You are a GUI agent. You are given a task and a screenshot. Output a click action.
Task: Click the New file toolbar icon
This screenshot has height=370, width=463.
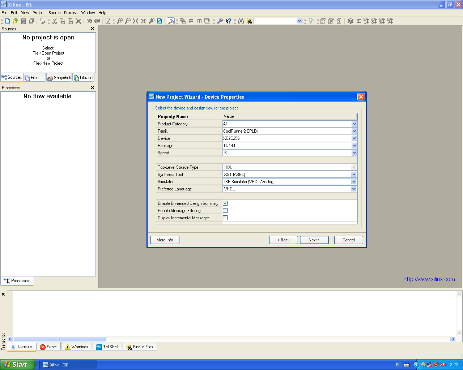coord(7,21)
